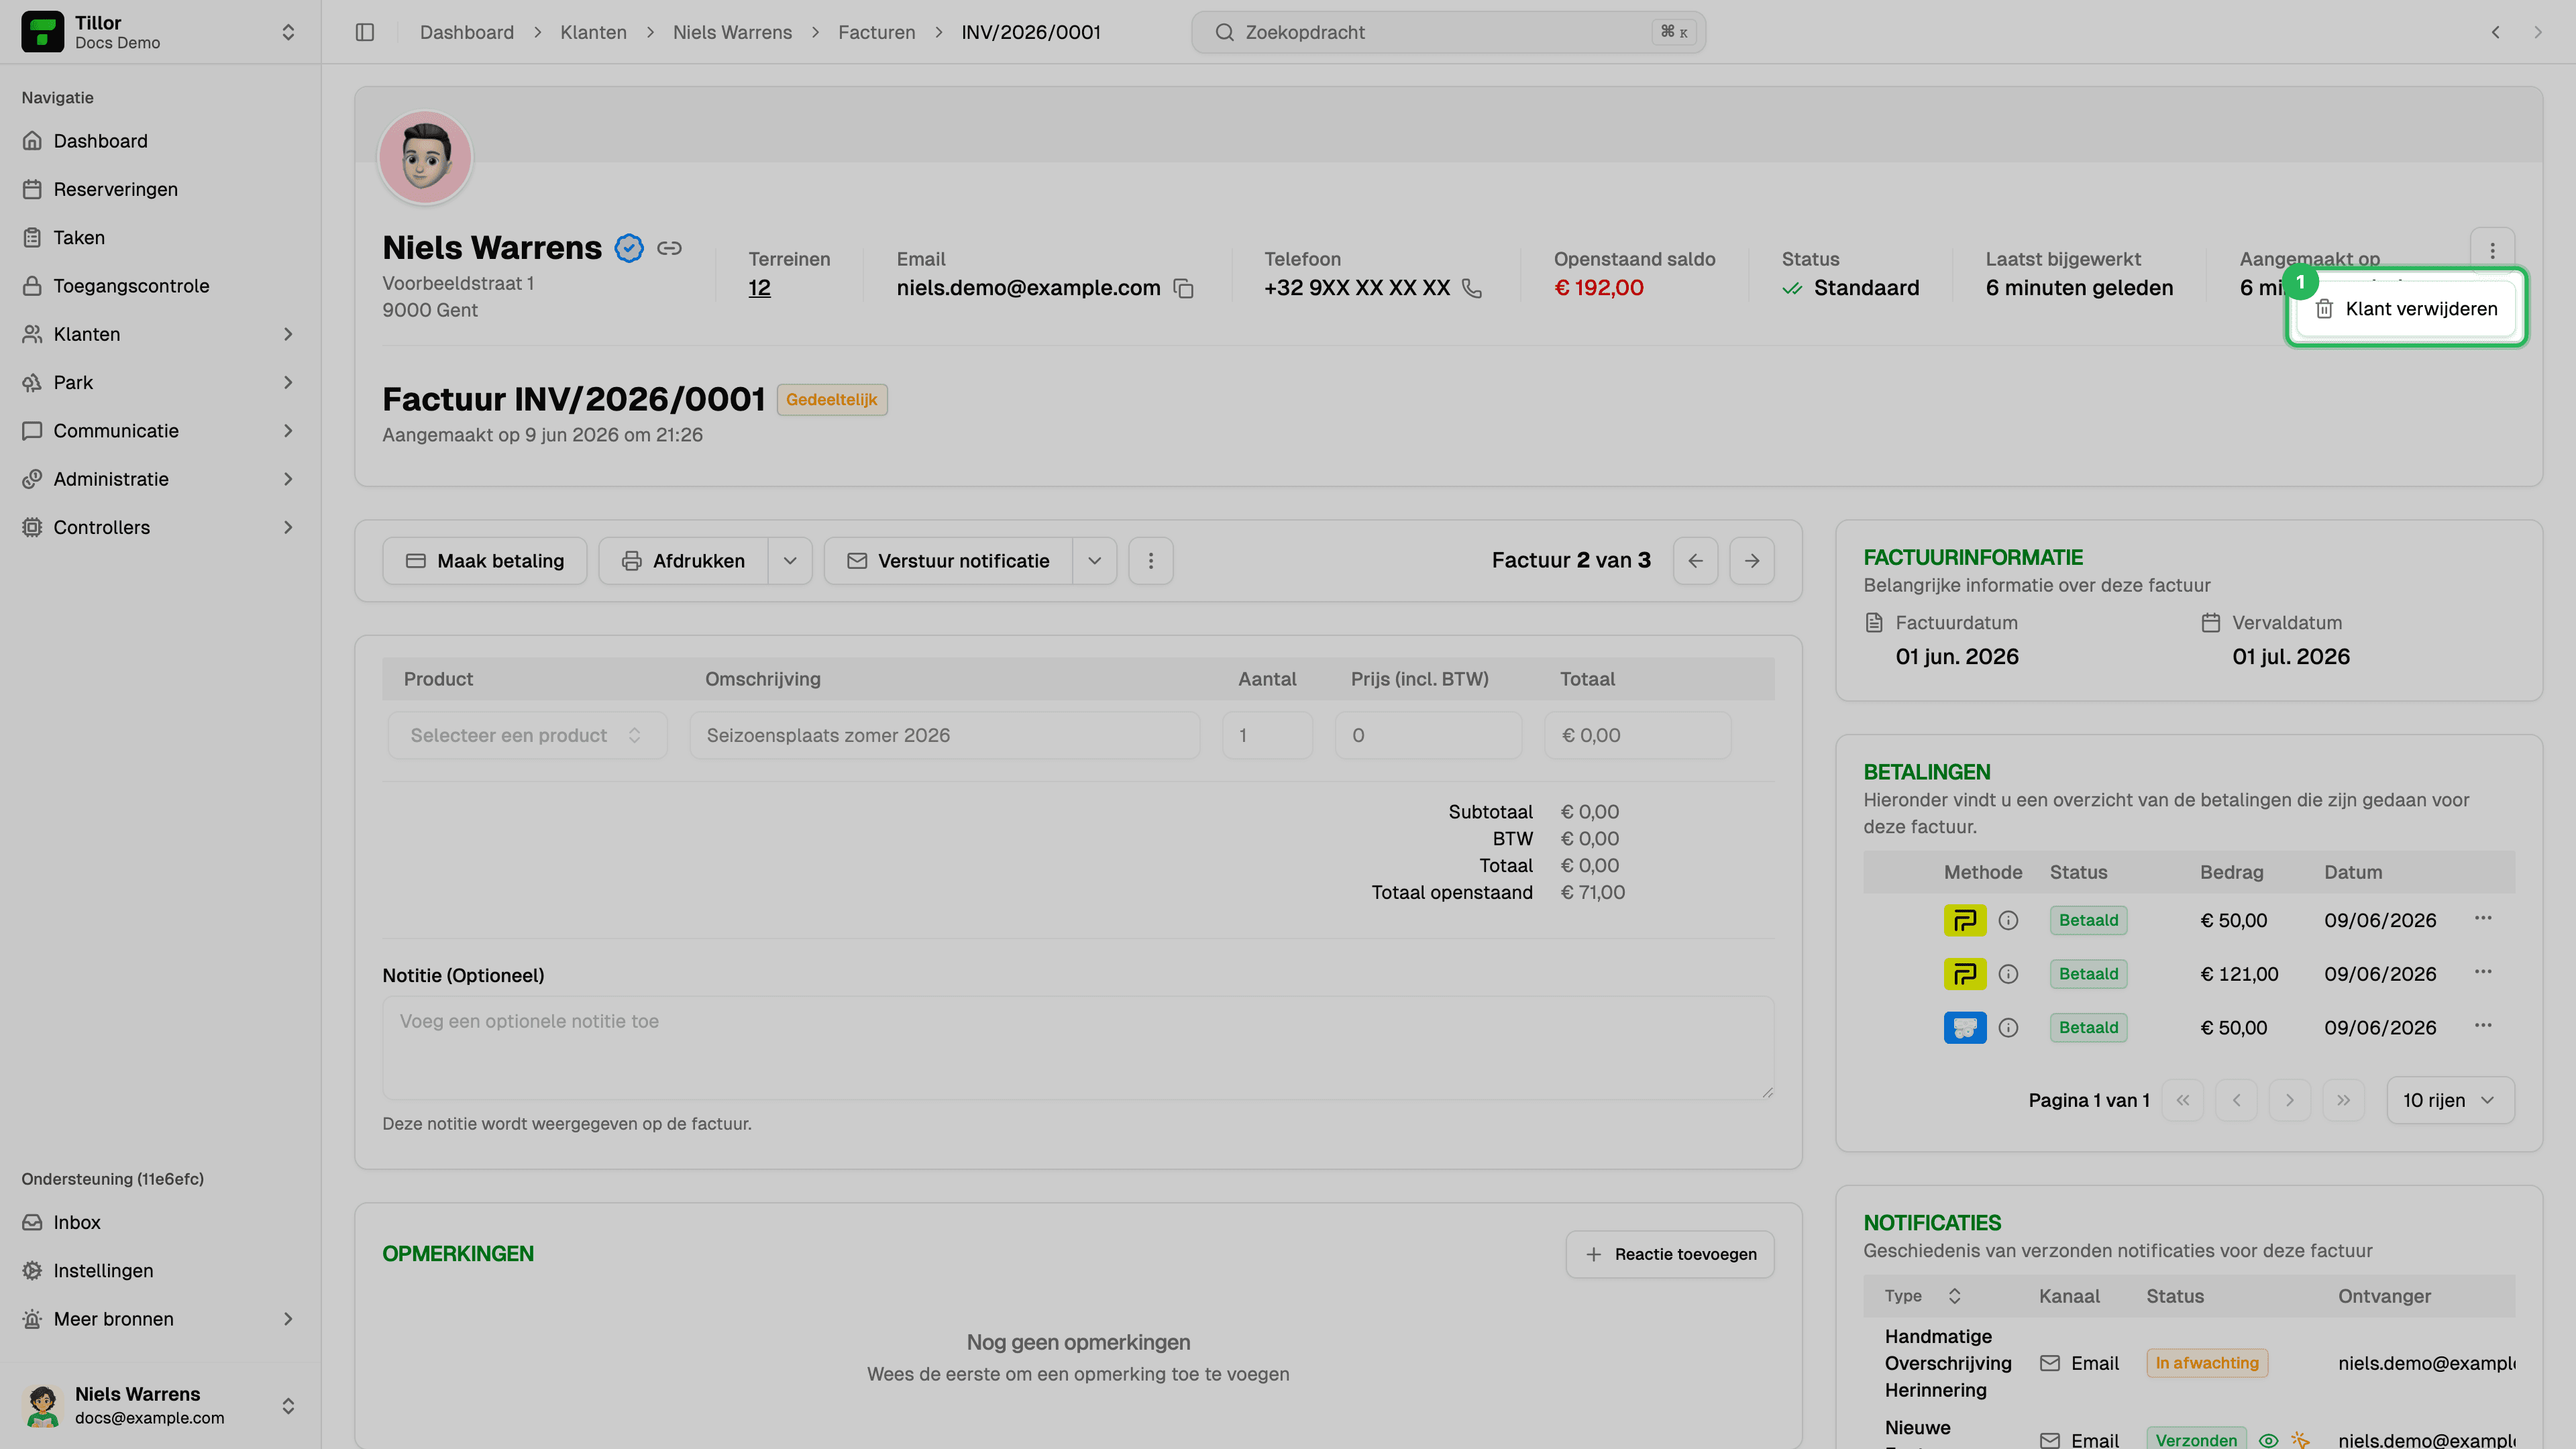Viewport: 2576px width, 1449px height.
Task: Open Tillor Docs Demo workspace switcher
Action: coord(160,32)
